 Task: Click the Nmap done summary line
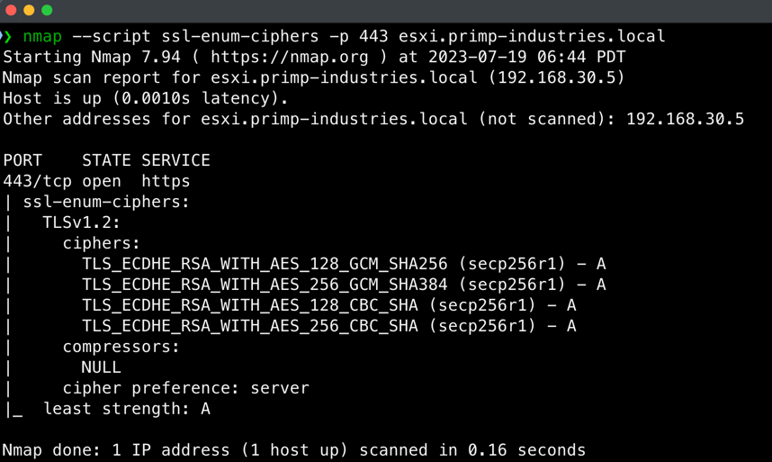[294, 450]
